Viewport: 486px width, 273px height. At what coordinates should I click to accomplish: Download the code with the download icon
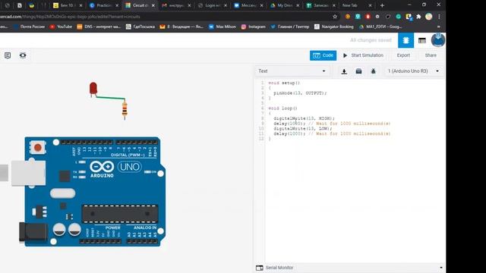point(344,71)
